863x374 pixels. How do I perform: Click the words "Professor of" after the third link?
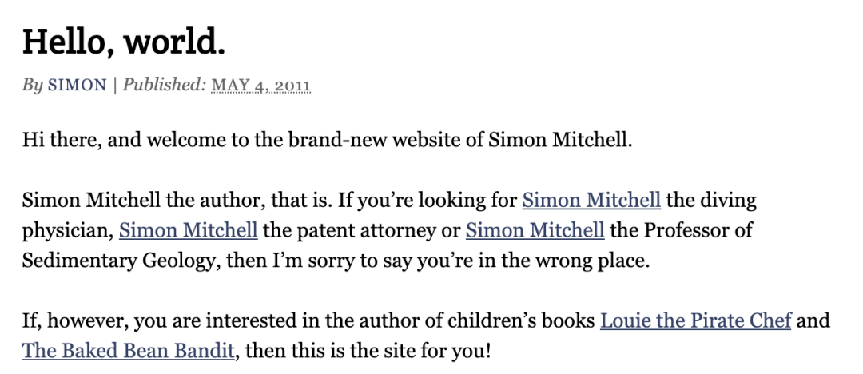coord(698,229)
